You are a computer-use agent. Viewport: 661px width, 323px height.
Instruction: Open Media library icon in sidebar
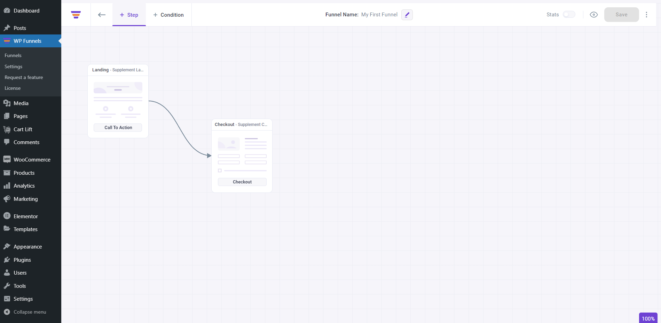coord(7,103)
